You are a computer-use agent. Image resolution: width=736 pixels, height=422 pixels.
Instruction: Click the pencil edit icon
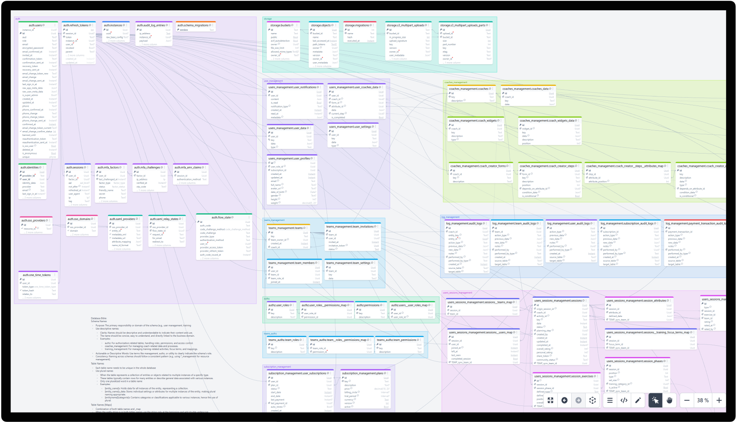(x=638, y=400)
